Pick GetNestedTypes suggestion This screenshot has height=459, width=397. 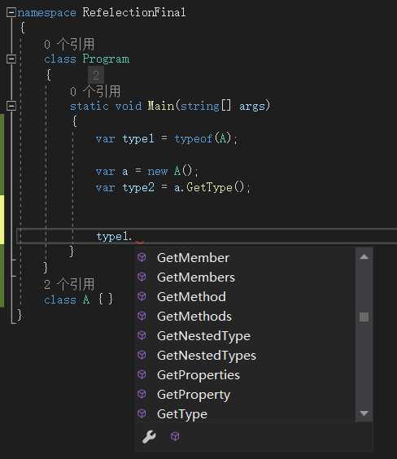(x=245, y=356)
